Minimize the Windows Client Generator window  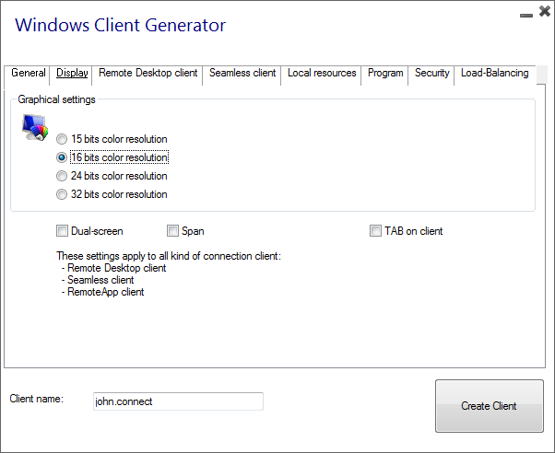pos(526,15)
